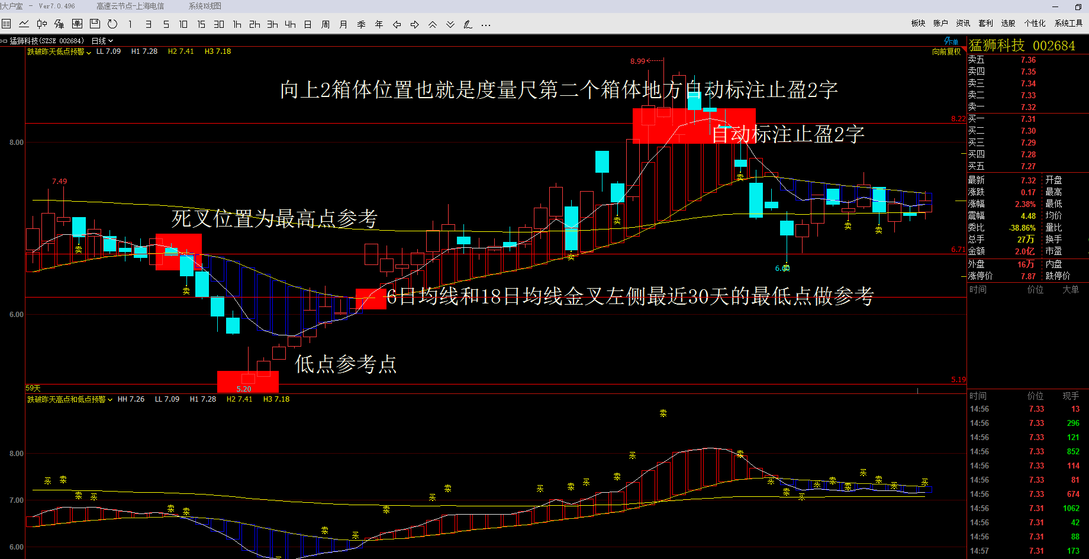
Task: Switch to monthly (月) period
Action: click(343, 24)
